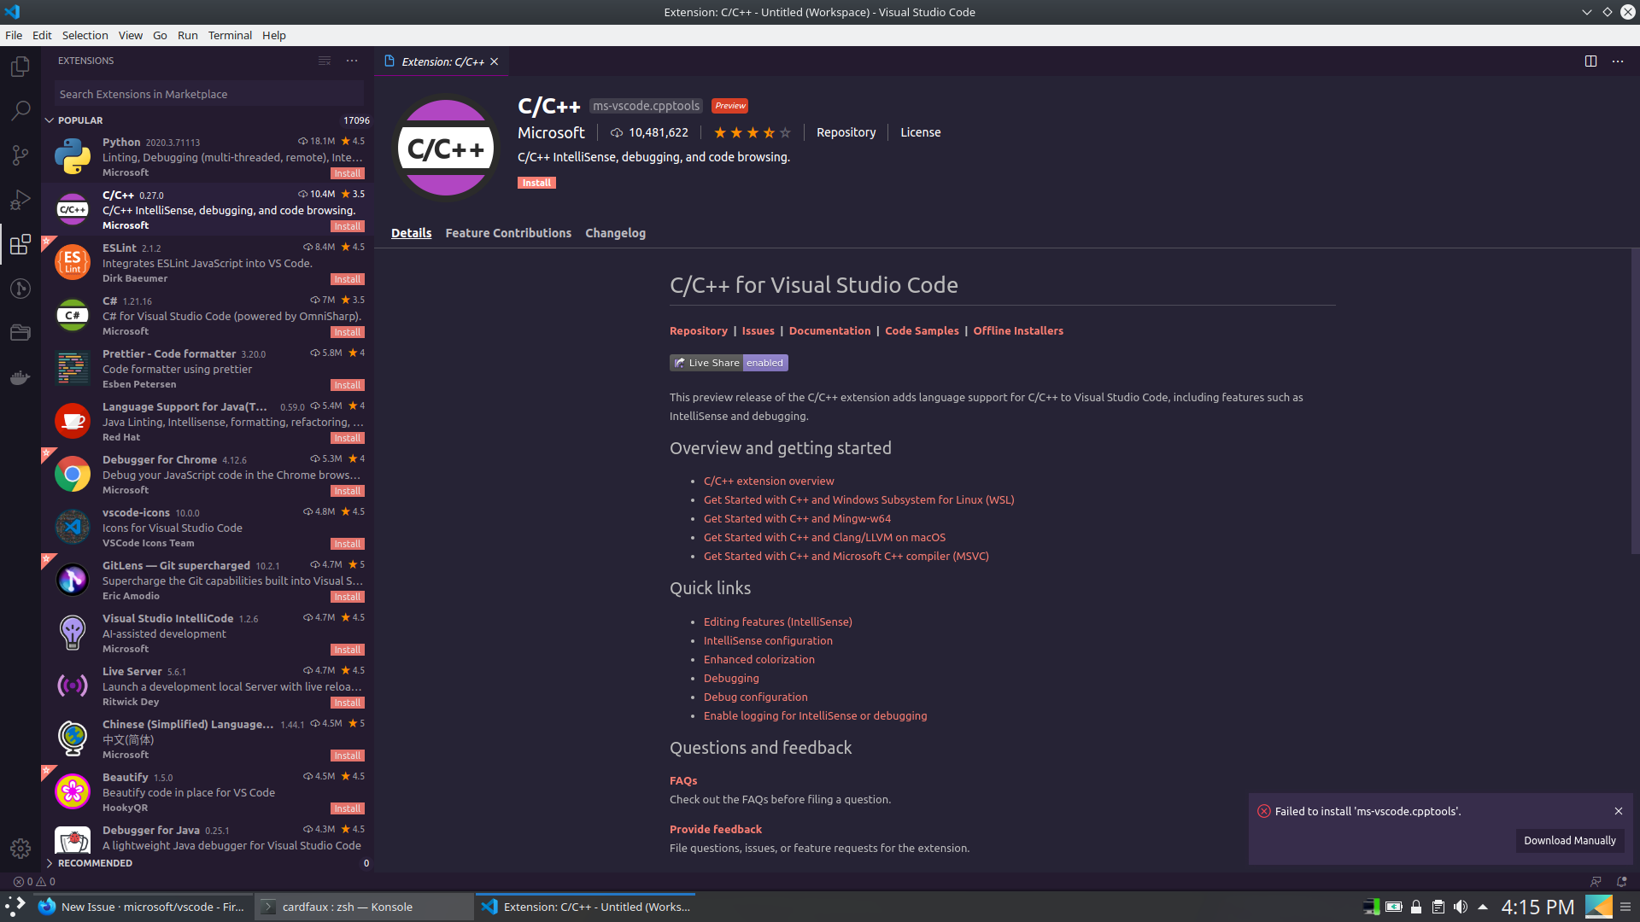Screen dimensions: 1640x922
Task: Click the filter icon in the Extensions panel
Action: coord(325,61)
